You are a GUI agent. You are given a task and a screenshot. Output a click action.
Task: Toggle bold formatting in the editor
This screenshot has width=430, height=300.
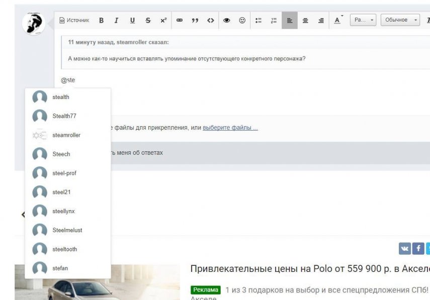[101, 20]
